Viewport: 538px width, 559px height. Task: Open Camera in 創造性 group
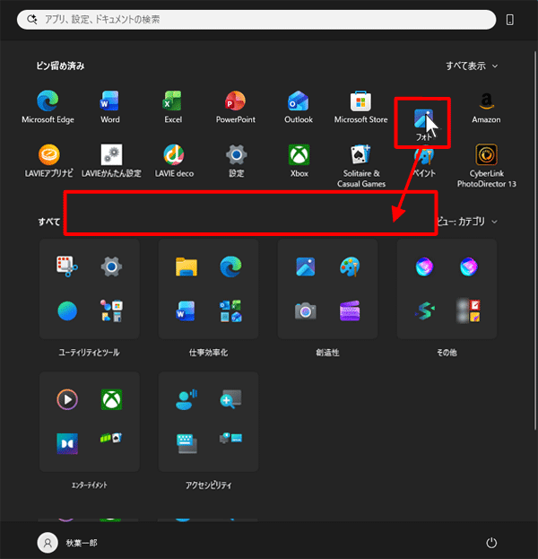[306, 310]
